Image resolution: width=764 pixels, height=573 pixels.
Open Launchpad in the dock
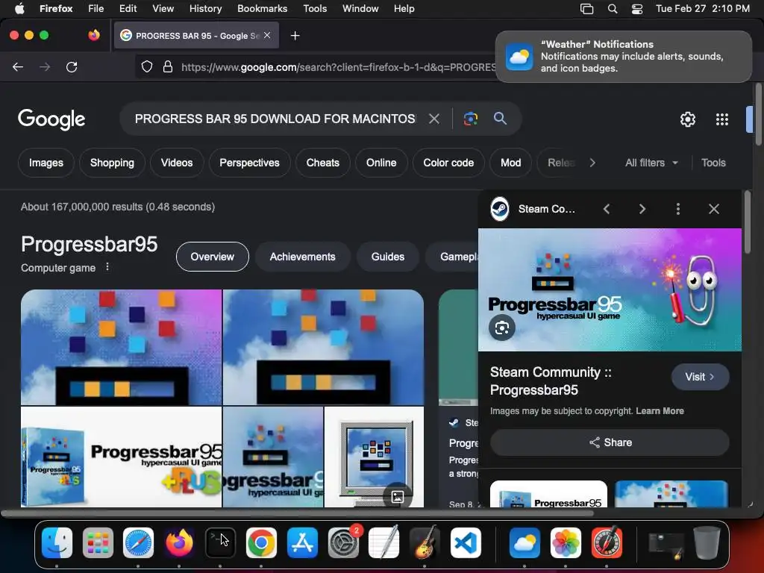coord(98,542)
